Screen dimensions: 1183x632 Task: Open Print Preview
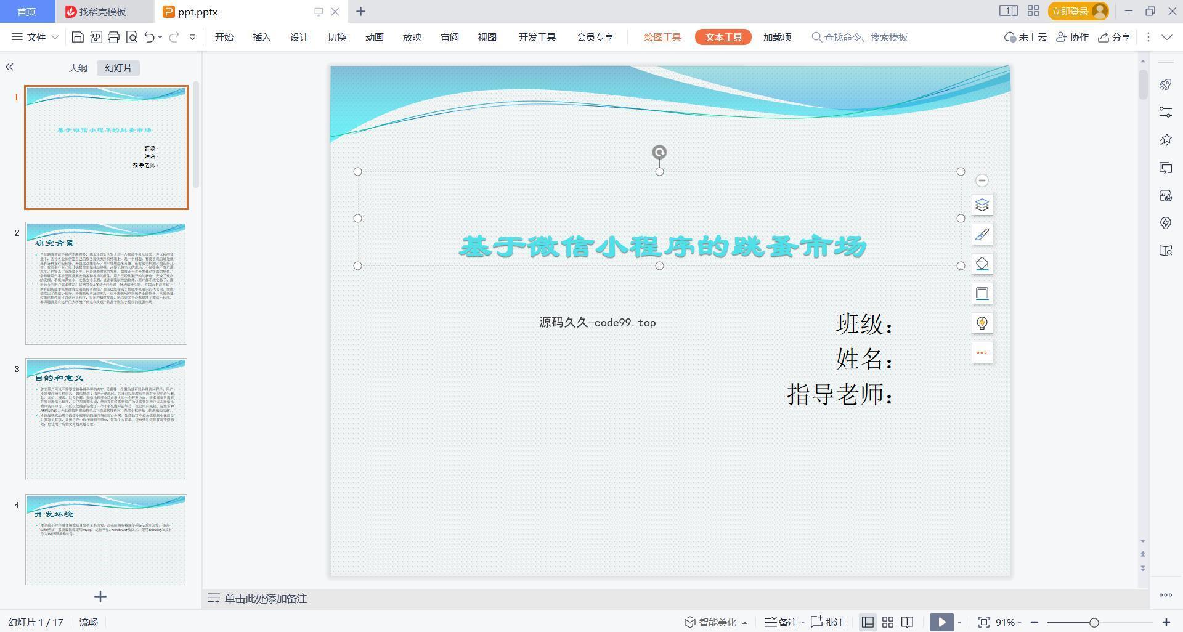coord(131,37)
